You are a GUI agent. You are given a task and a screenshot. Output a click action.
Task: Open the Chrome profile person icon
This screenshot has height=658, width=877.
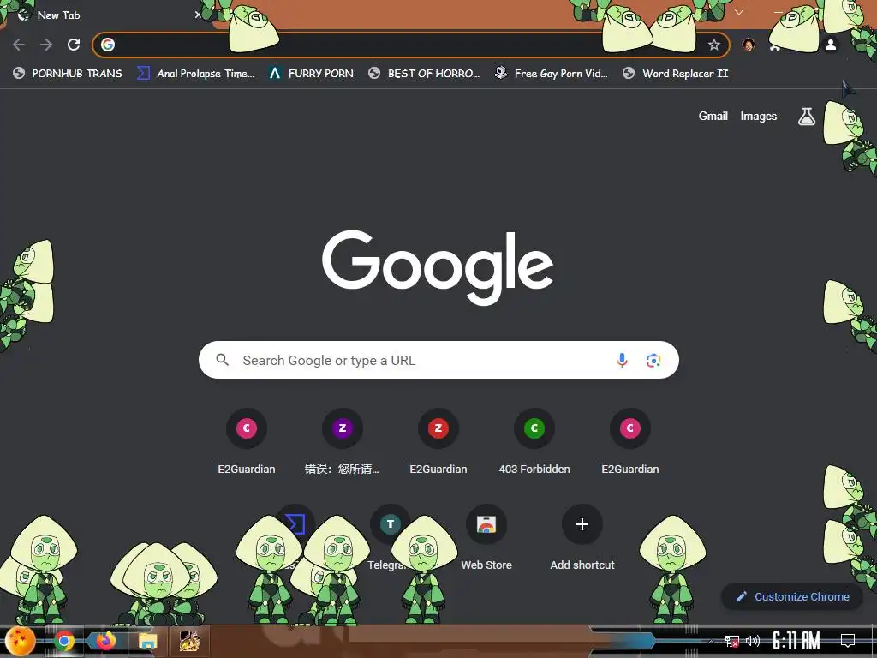pyautogui.click(x=831, y=45)
